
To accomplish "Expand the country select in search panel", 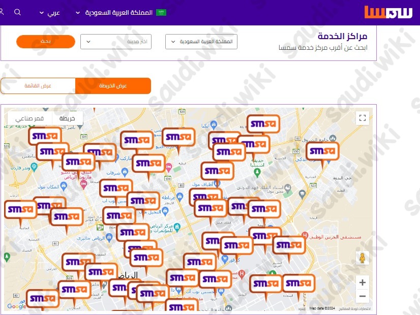I will pyautogui.click(x=201, y=42).
